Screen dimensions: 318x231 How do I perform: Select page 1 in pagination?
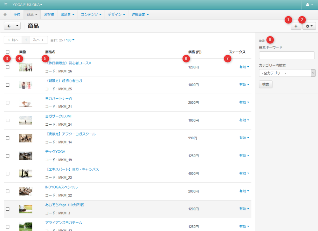coord(26,40)
